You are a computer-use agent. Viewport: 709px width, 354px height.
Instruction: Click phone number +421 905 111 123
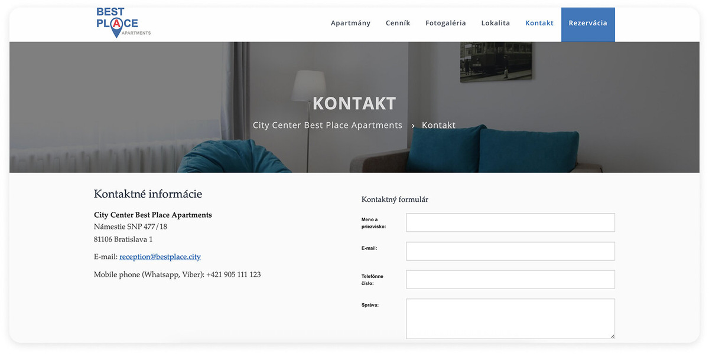click(x=233, y=274)
